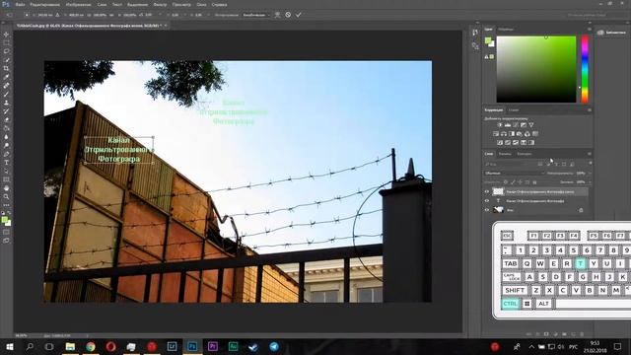
Task: Switch to the Каналы tab
Action: click(x=505, y=154)
